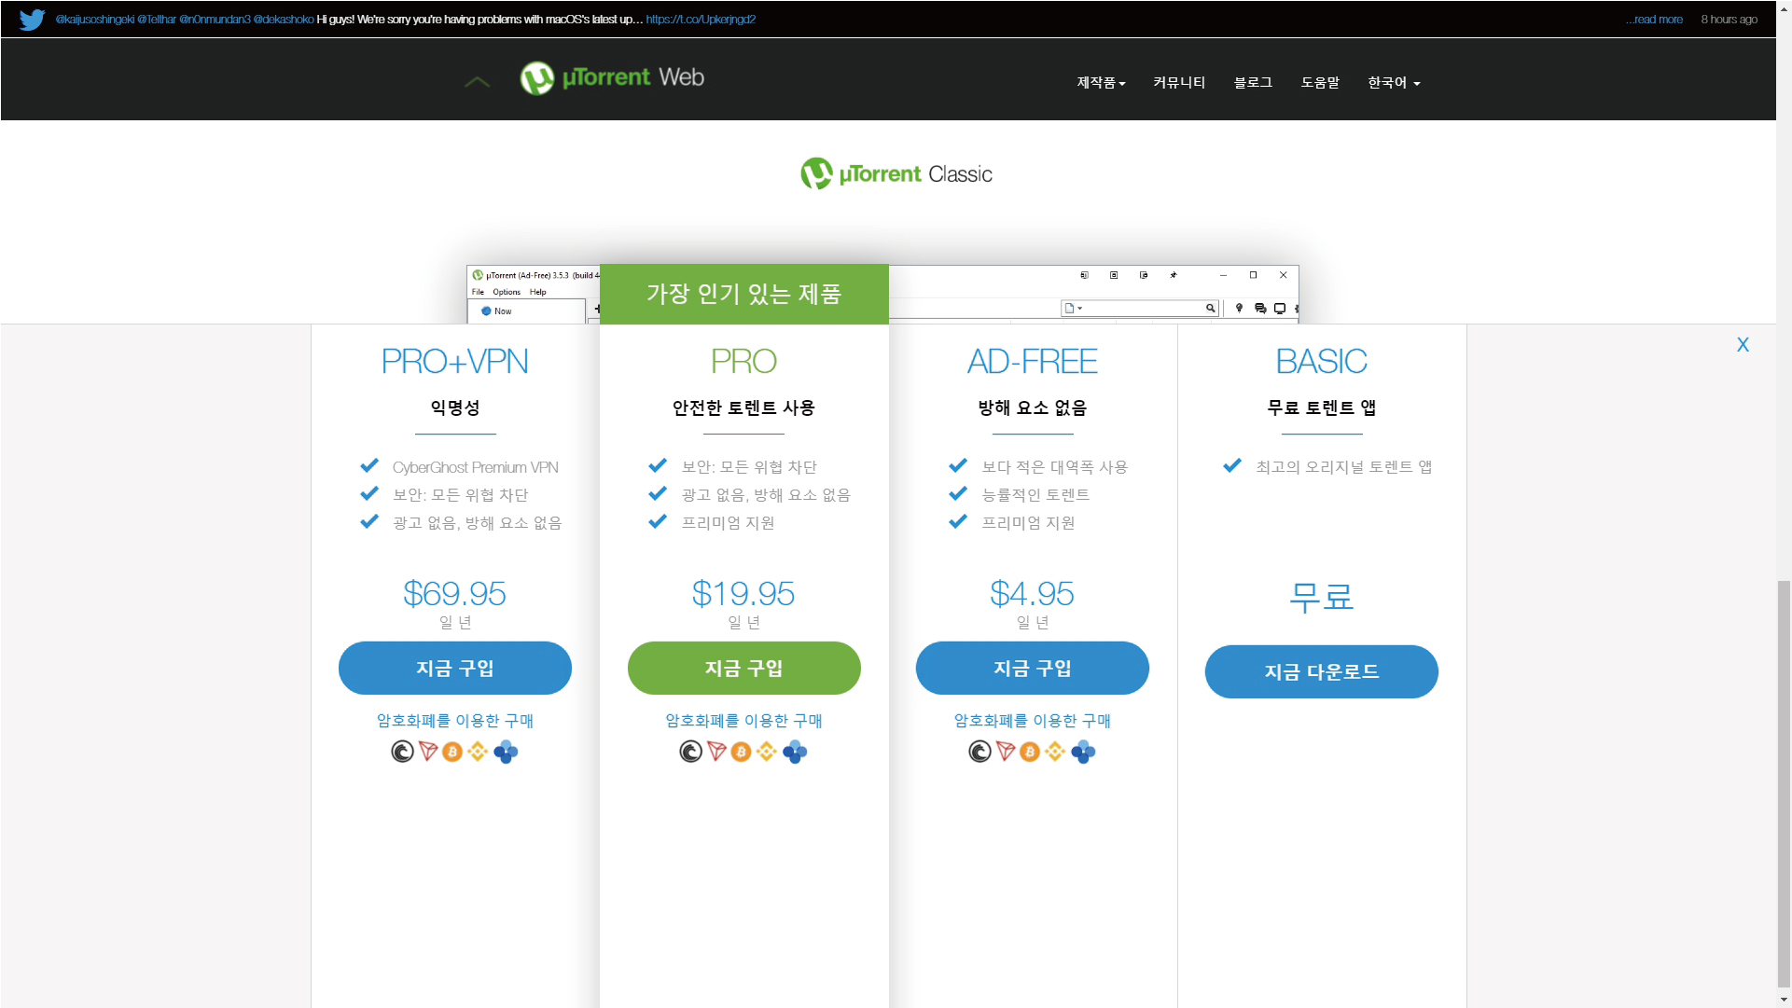Viewport: 1792px width, 1008px height.
Task: Expand the 제작품 products dropdown
Action: [x=1101, y=83]
